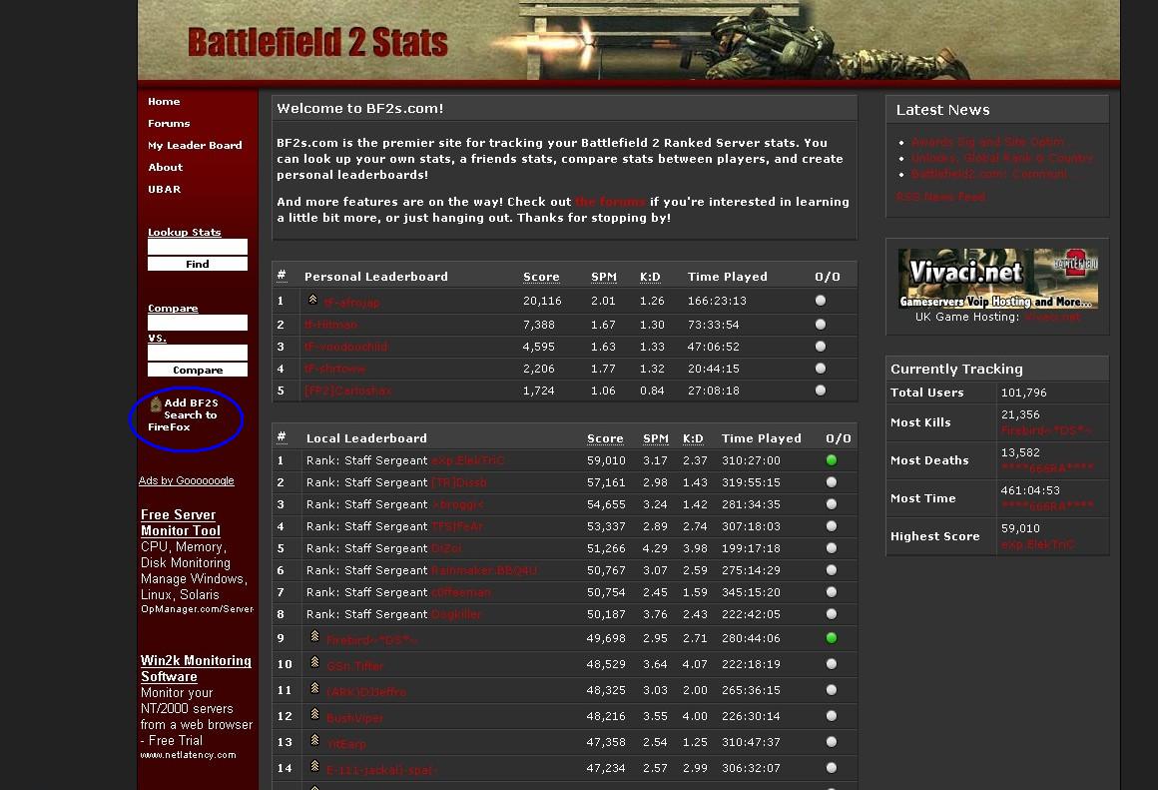Click the SPM header in Local Leaderboard

(x=655, y=438)
